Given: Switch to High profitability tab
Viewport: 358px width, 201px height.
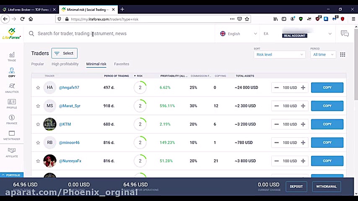Looking at the screenshot, I should [65, 64].
